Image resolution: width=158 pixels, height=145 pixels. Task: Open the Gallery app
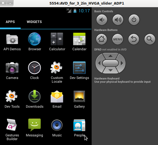(79, 99)
